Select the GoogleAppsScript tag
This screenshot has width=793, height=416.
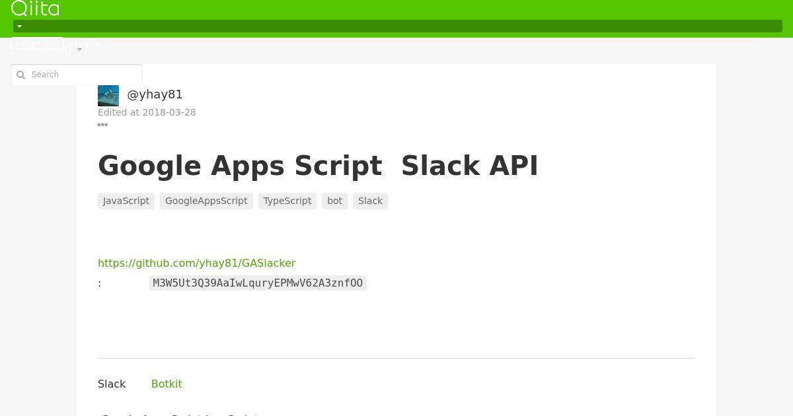click(206, 201)
